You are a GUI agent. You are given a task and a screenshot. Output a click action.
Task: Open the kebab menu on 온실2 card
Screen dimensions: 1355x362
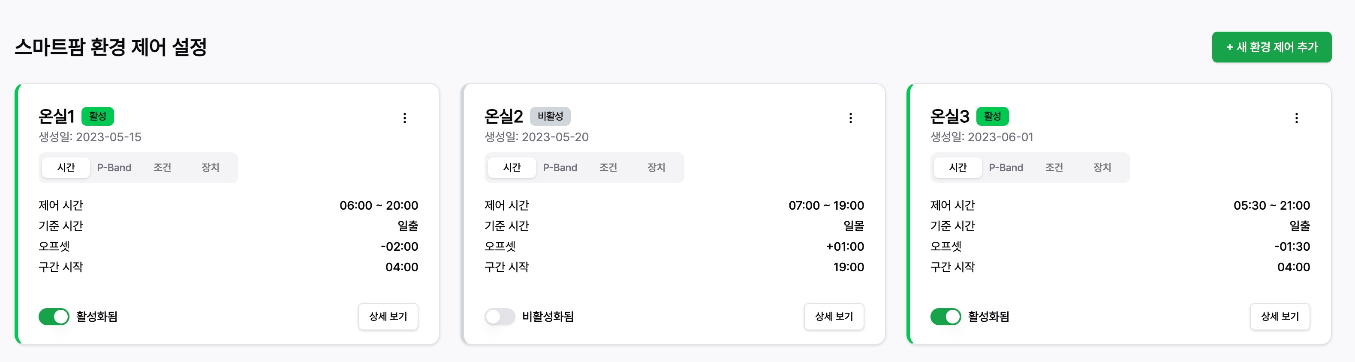click(851, 118)
